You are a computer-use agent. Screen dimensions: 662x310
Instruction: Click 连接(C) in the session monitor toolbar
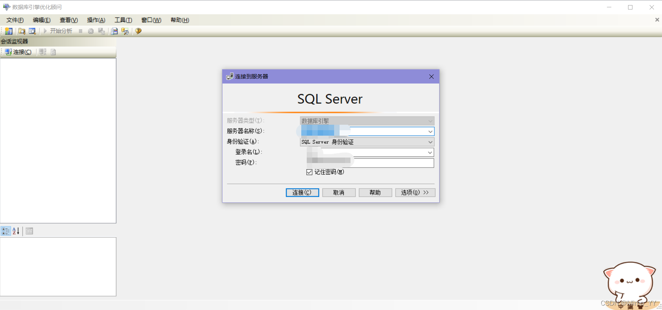pyautogui.click(x=18, y=52)
